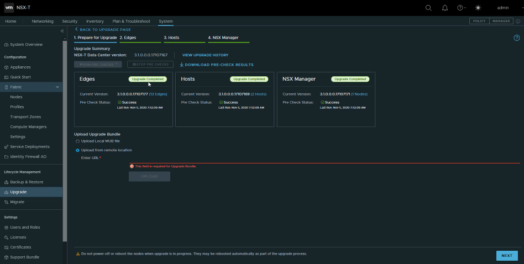Open the page help question-mark icon
This screenshot has height=264, width=524.
[x=517, y=38]
